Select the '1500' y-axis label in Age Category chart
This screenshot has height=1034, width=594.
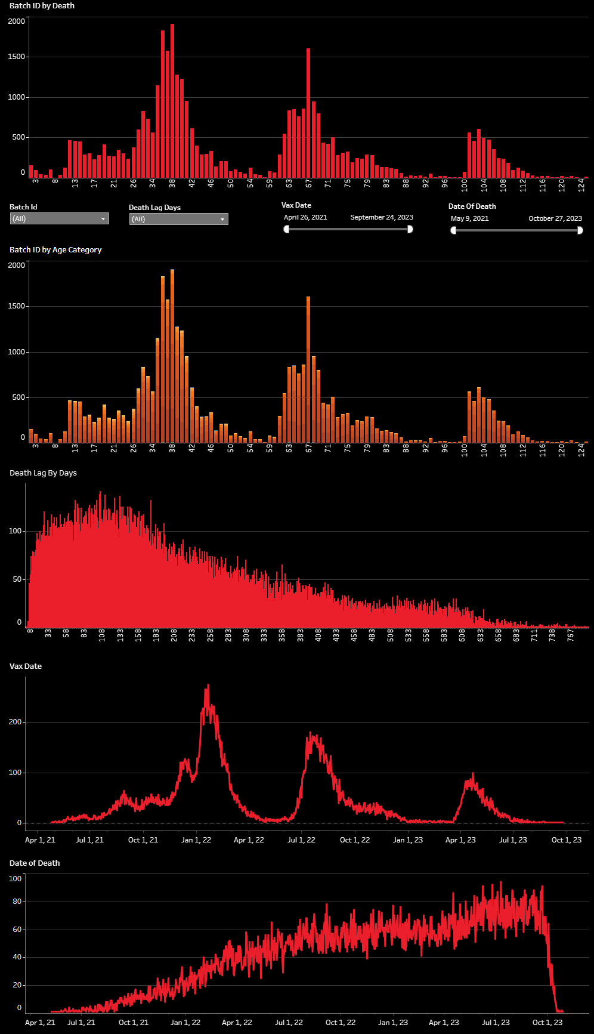[x=17, y=305]
